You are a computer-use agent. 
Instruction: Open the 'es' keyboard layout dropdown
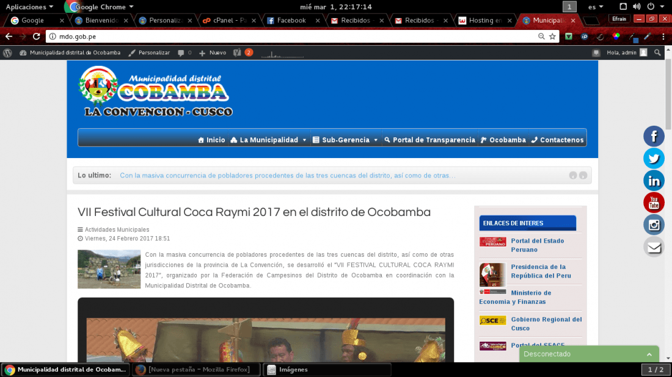tap(596, 7)
